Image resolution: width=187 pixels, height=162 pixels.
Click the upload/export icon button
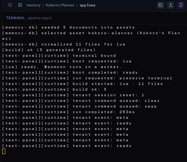coord(170,5)
